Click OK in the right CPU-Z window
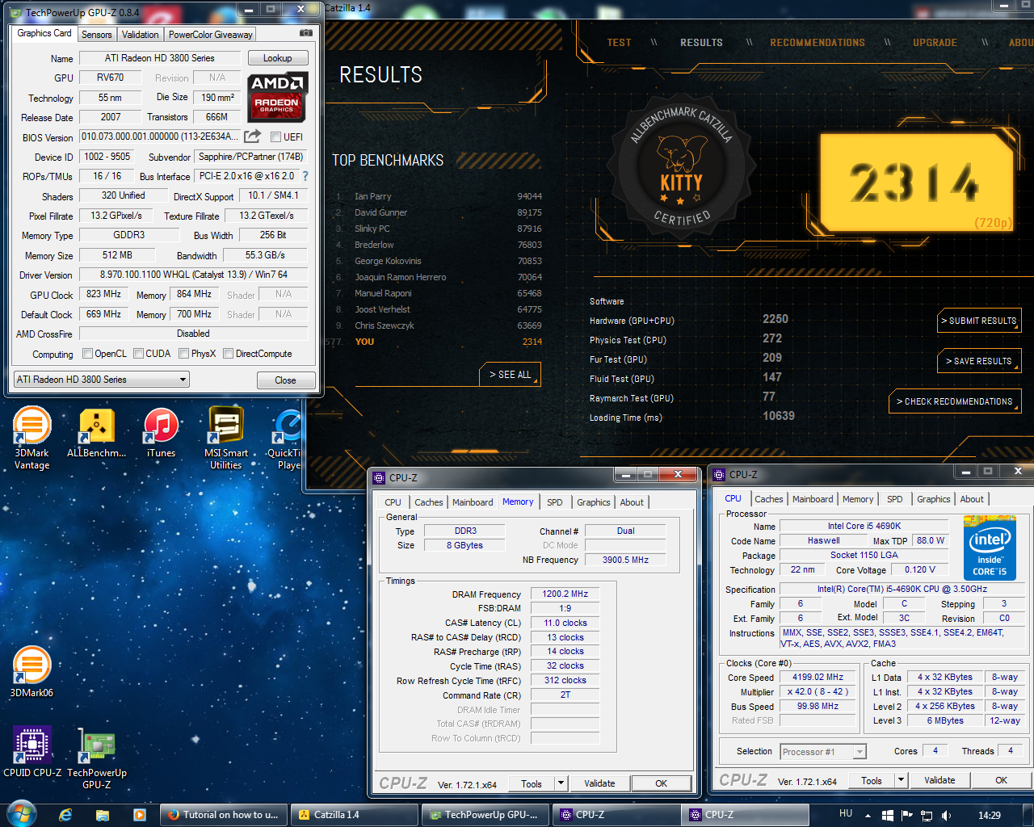Viewport: 1034px width, 827px height. coord(1001,780)
